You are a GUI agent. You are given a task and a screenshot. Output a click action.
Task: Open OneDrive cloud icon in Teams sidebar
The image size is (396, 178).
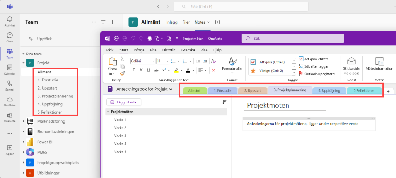pyautogui.click(x=10, y=102)
